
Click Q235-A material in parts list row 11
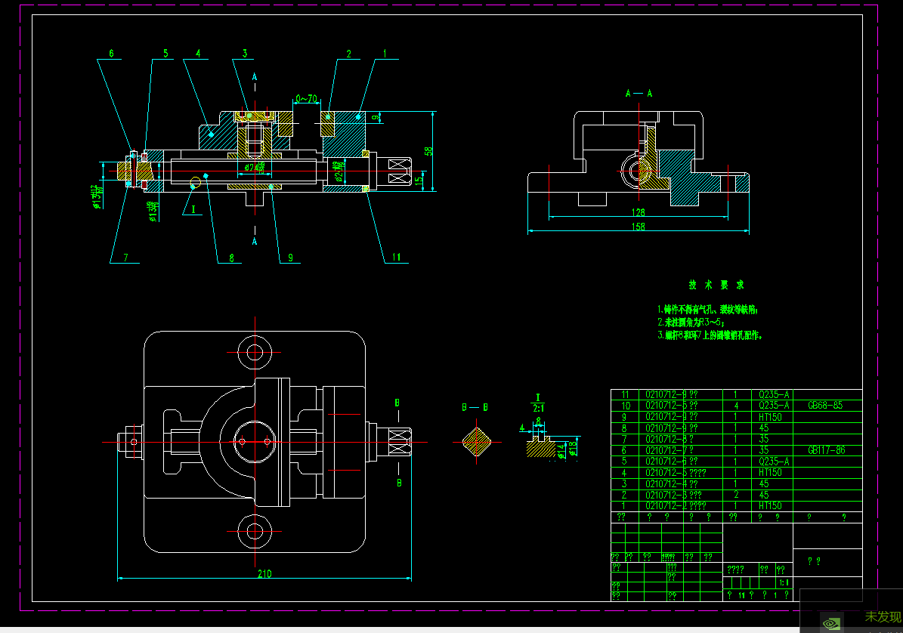[774, 395]
